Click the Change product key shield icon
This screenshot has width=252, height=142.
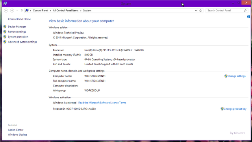tap(222, 109)
